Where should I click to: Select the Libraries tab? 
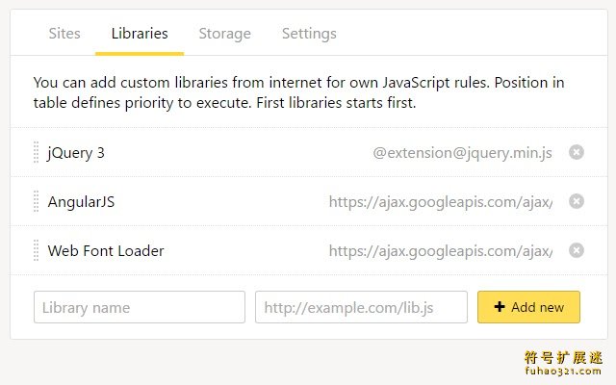(x=140, y=34)
